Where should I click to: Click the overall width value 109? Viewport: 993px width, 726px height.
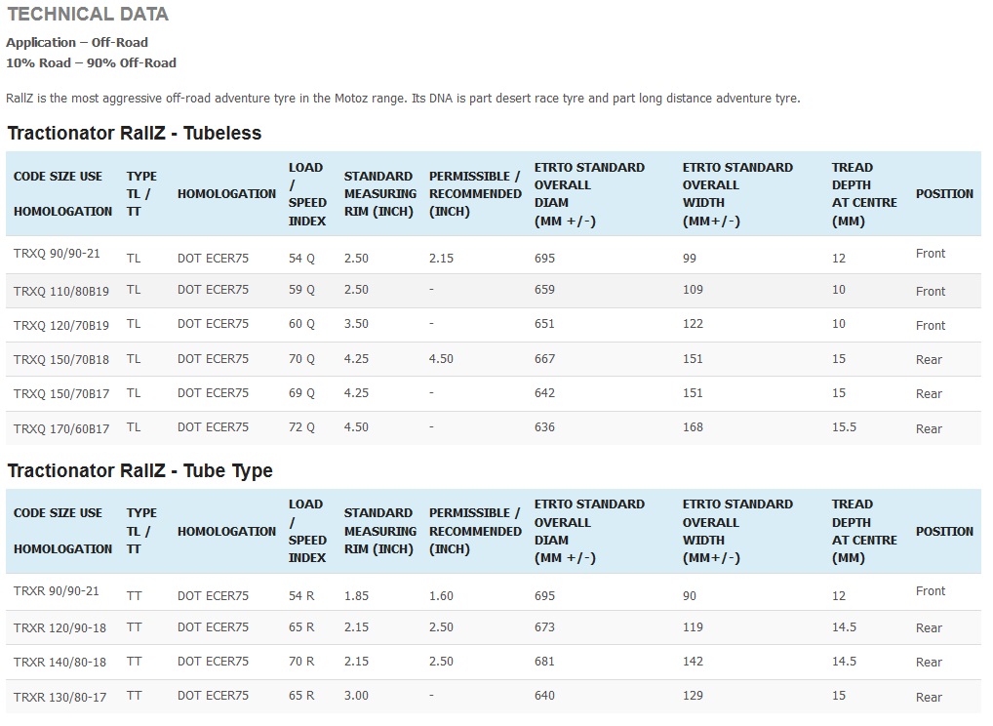(693, 290)
